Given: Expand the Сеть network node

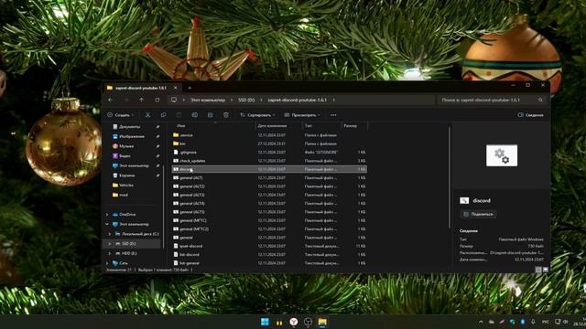Looking at the screenshot, I should [x=107, y=263].
